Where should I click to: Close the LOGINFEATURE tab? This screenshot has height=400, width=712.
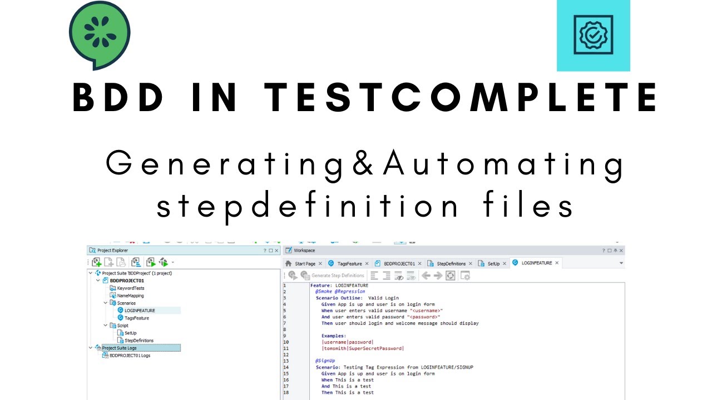click(x=557, y=263)
